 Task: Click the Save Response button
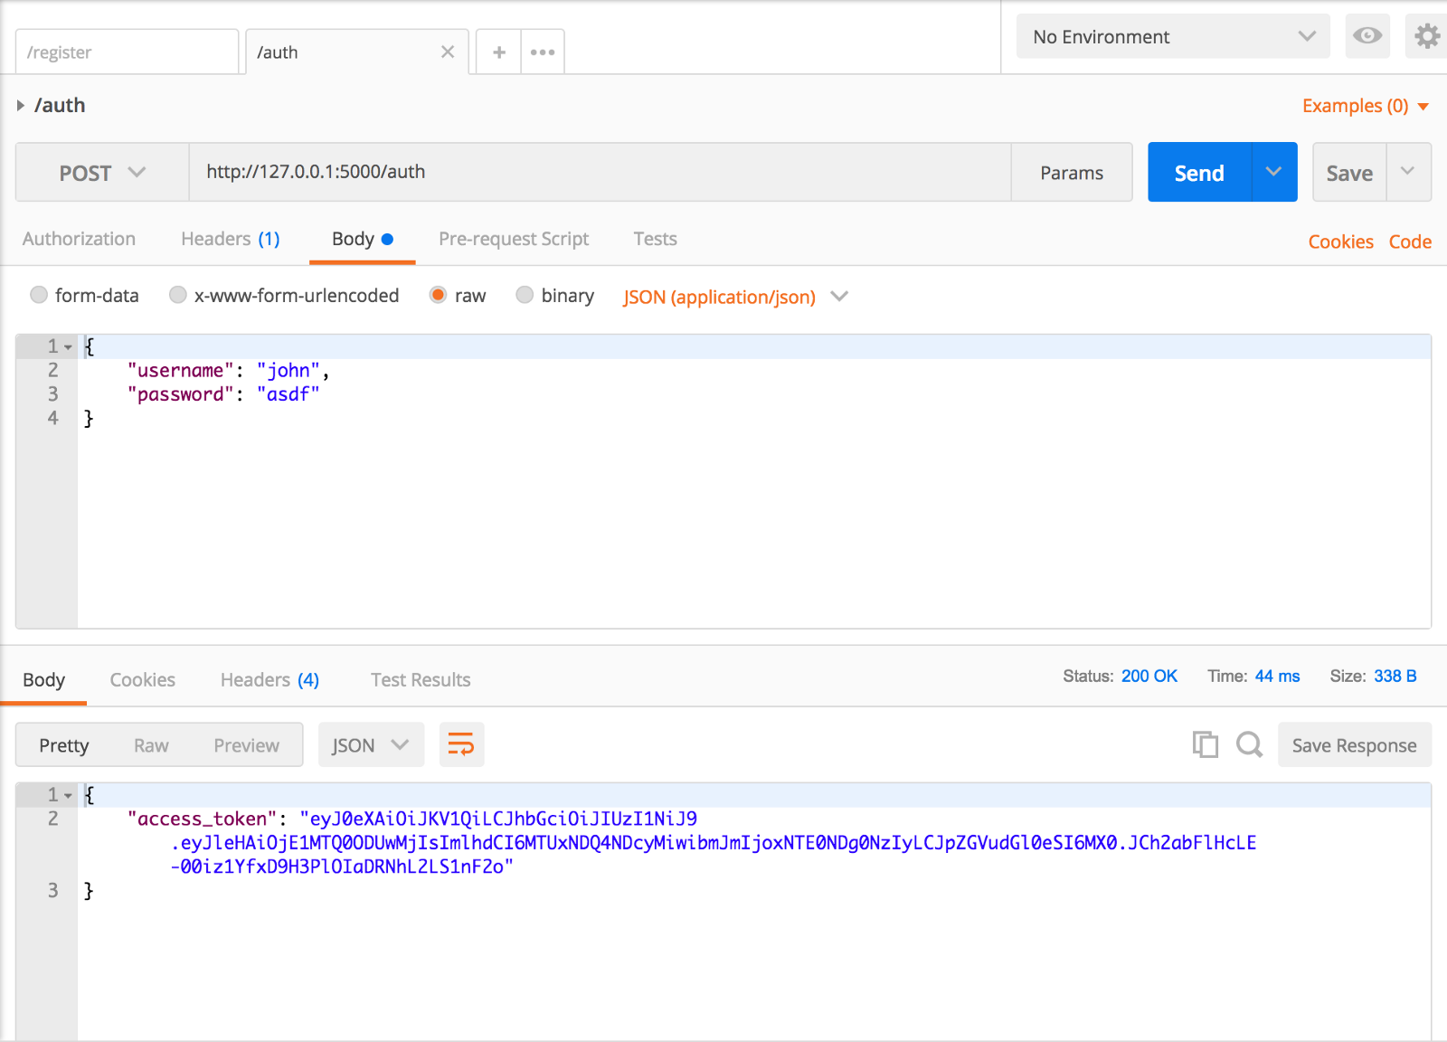pos(1354,745)
